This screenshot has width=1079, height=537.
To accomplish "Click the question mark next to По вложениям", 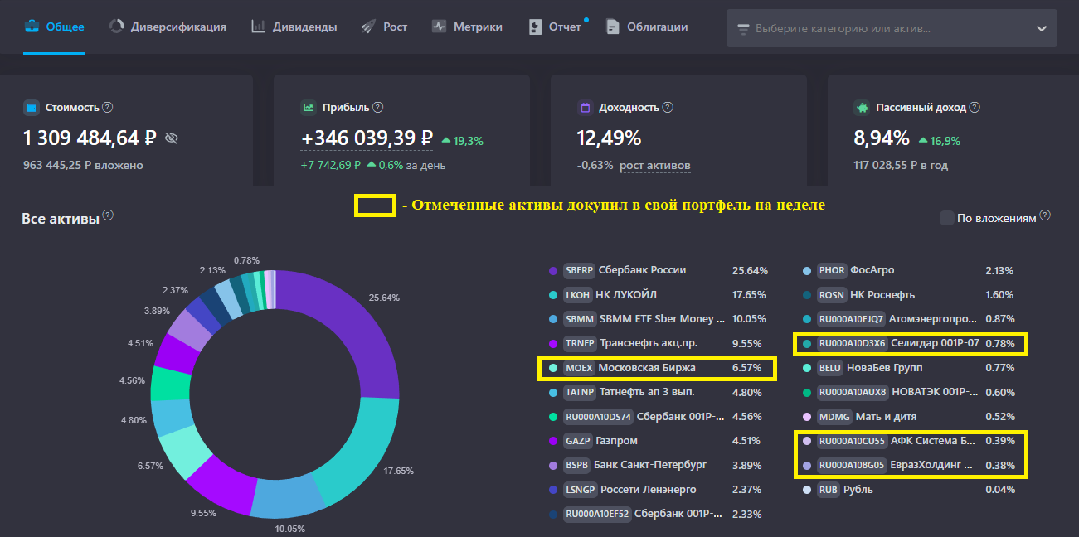I will click(1043, 216).
